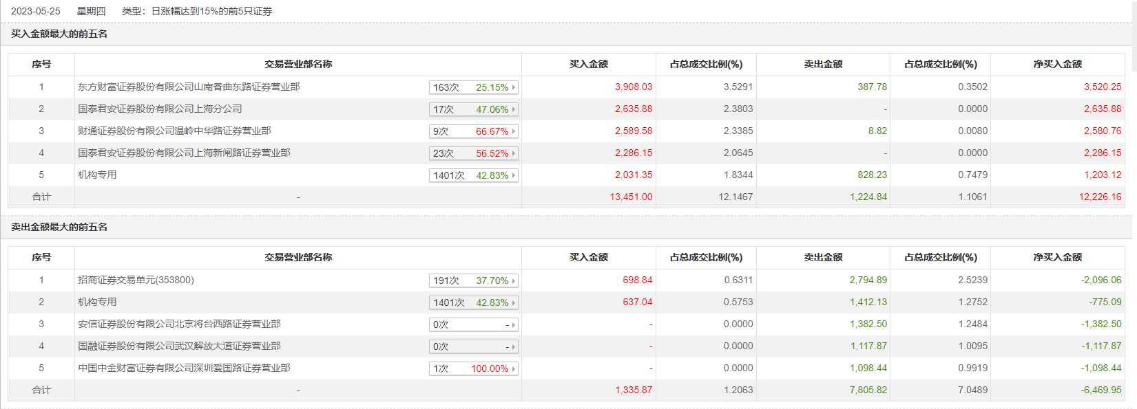Open 安信证券北京将台西路证券营业部 link

tap(179, 324)
